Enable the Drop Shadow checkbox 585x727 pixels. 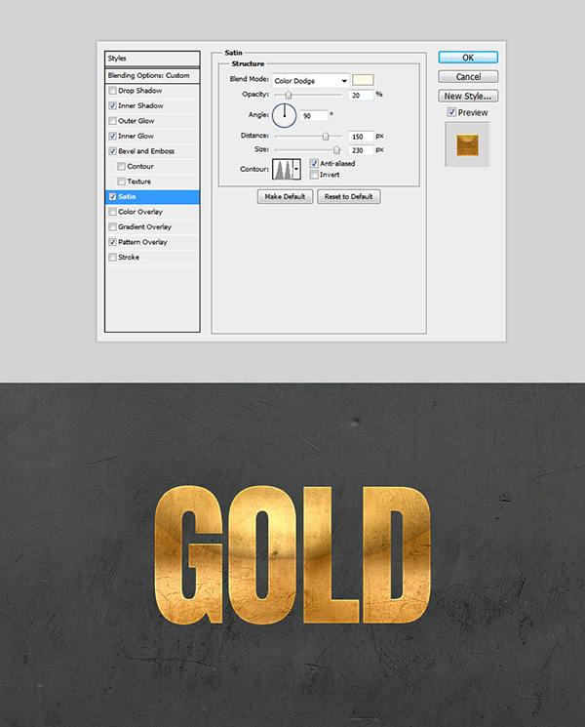click(x=114, y=91)
